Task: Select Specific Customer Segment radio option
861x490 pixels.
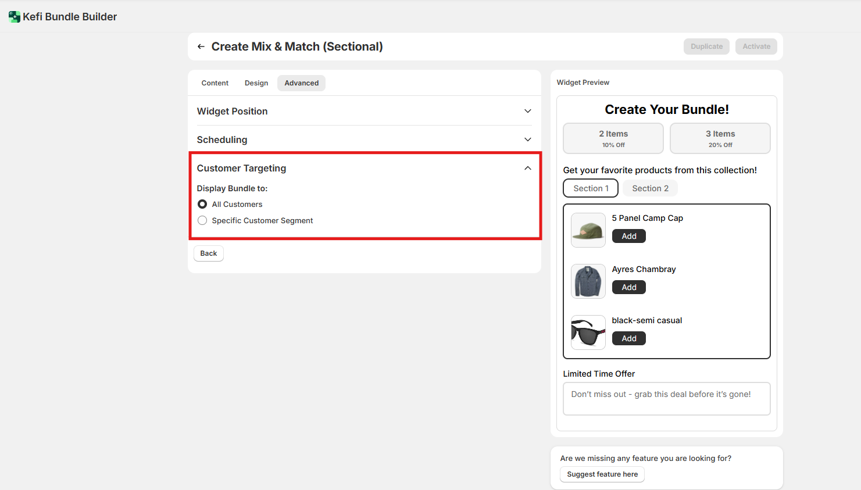Action: pos(202,220)
